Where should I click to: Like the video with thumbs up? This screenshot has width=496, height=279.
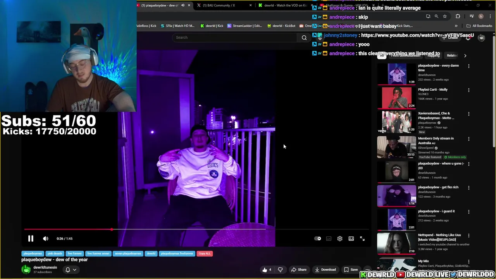(267, 270)
